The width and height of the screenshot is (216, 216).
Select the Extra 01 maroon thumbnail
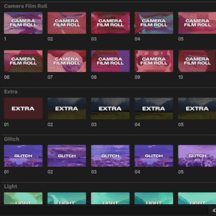point(23,109)
